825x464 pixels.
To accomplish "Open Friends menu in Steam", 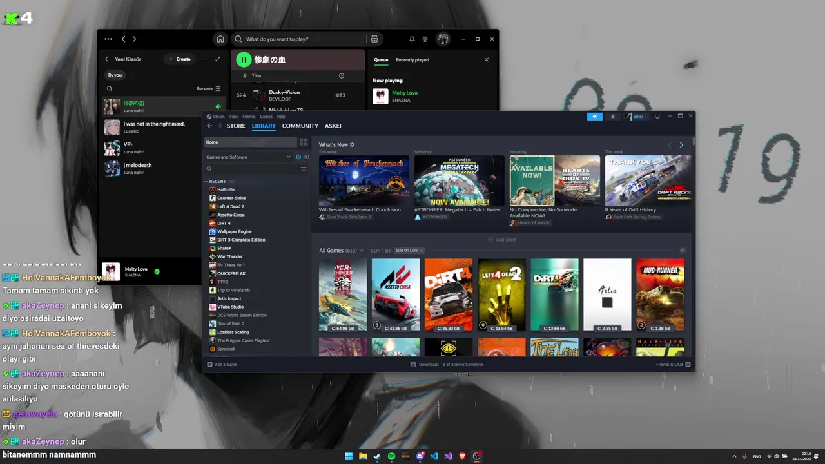I will tap(249, 117).
